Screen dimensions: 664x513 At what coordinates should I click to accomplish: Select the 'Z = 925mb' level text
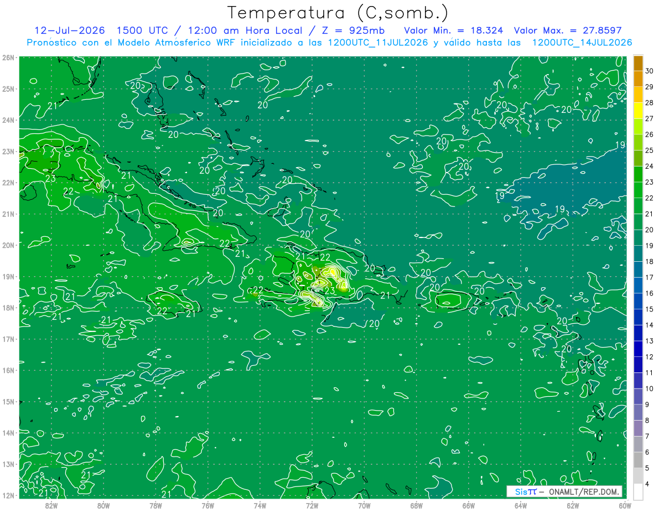tap(353, 30)
